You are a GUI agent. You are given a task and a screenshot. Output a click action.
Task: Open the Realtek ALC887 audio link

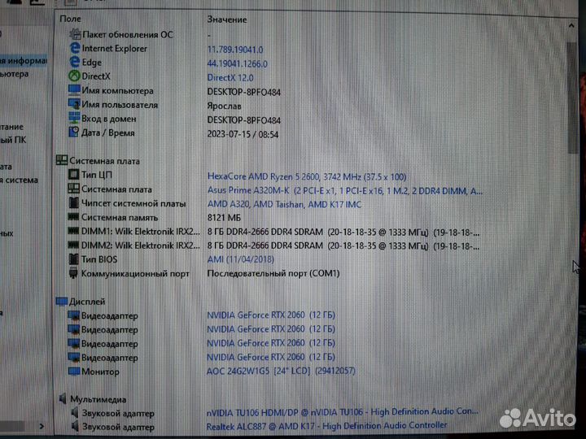(x=326, y=425)
